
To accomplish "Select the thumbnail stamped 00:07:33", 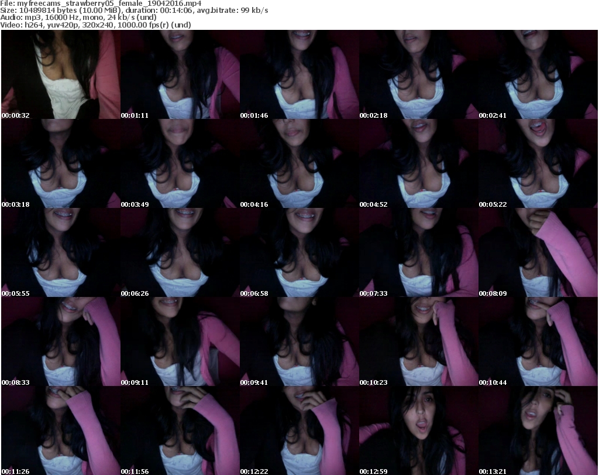I will pos(419,252).
